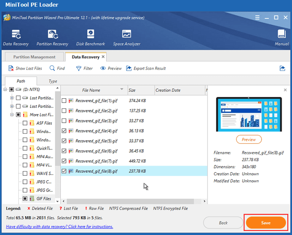The height and width of the screenshot is (235, 292).
Task: Click the ASF Files folder icon
Action: point(32,123)
